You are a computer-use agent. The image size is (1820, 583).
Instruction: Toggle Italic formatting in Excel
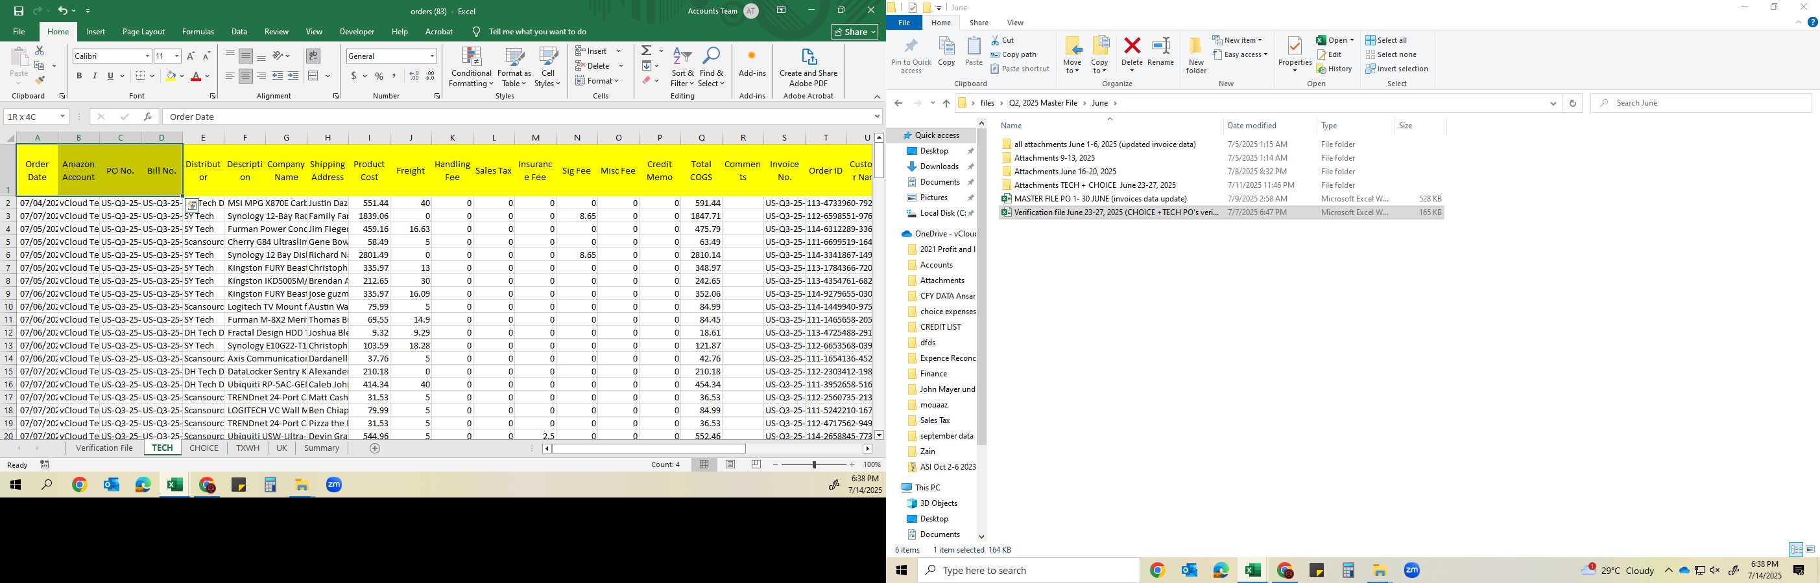coord(95,76)
